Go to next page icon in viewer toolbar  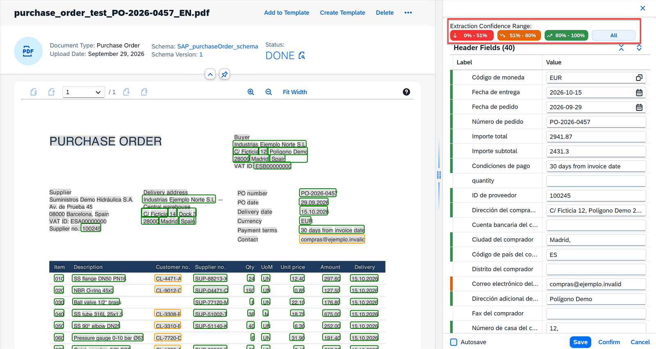point(126,92)
